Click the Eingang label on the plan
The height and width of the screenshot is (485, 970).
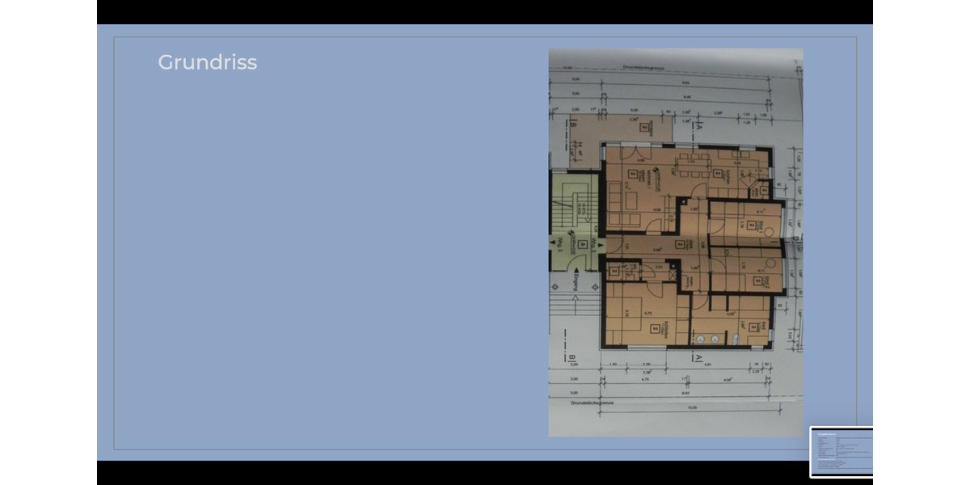pyautogui.click(x=576, y=282)
